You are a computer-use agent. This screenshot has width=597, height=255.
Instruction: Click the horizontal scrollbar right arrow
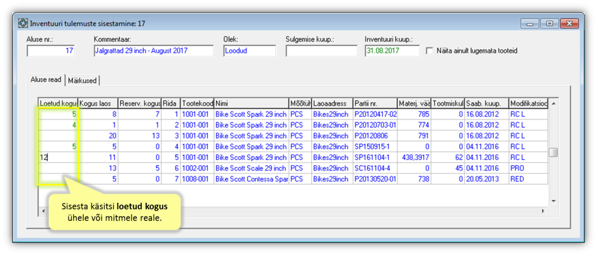pos(543,211)
